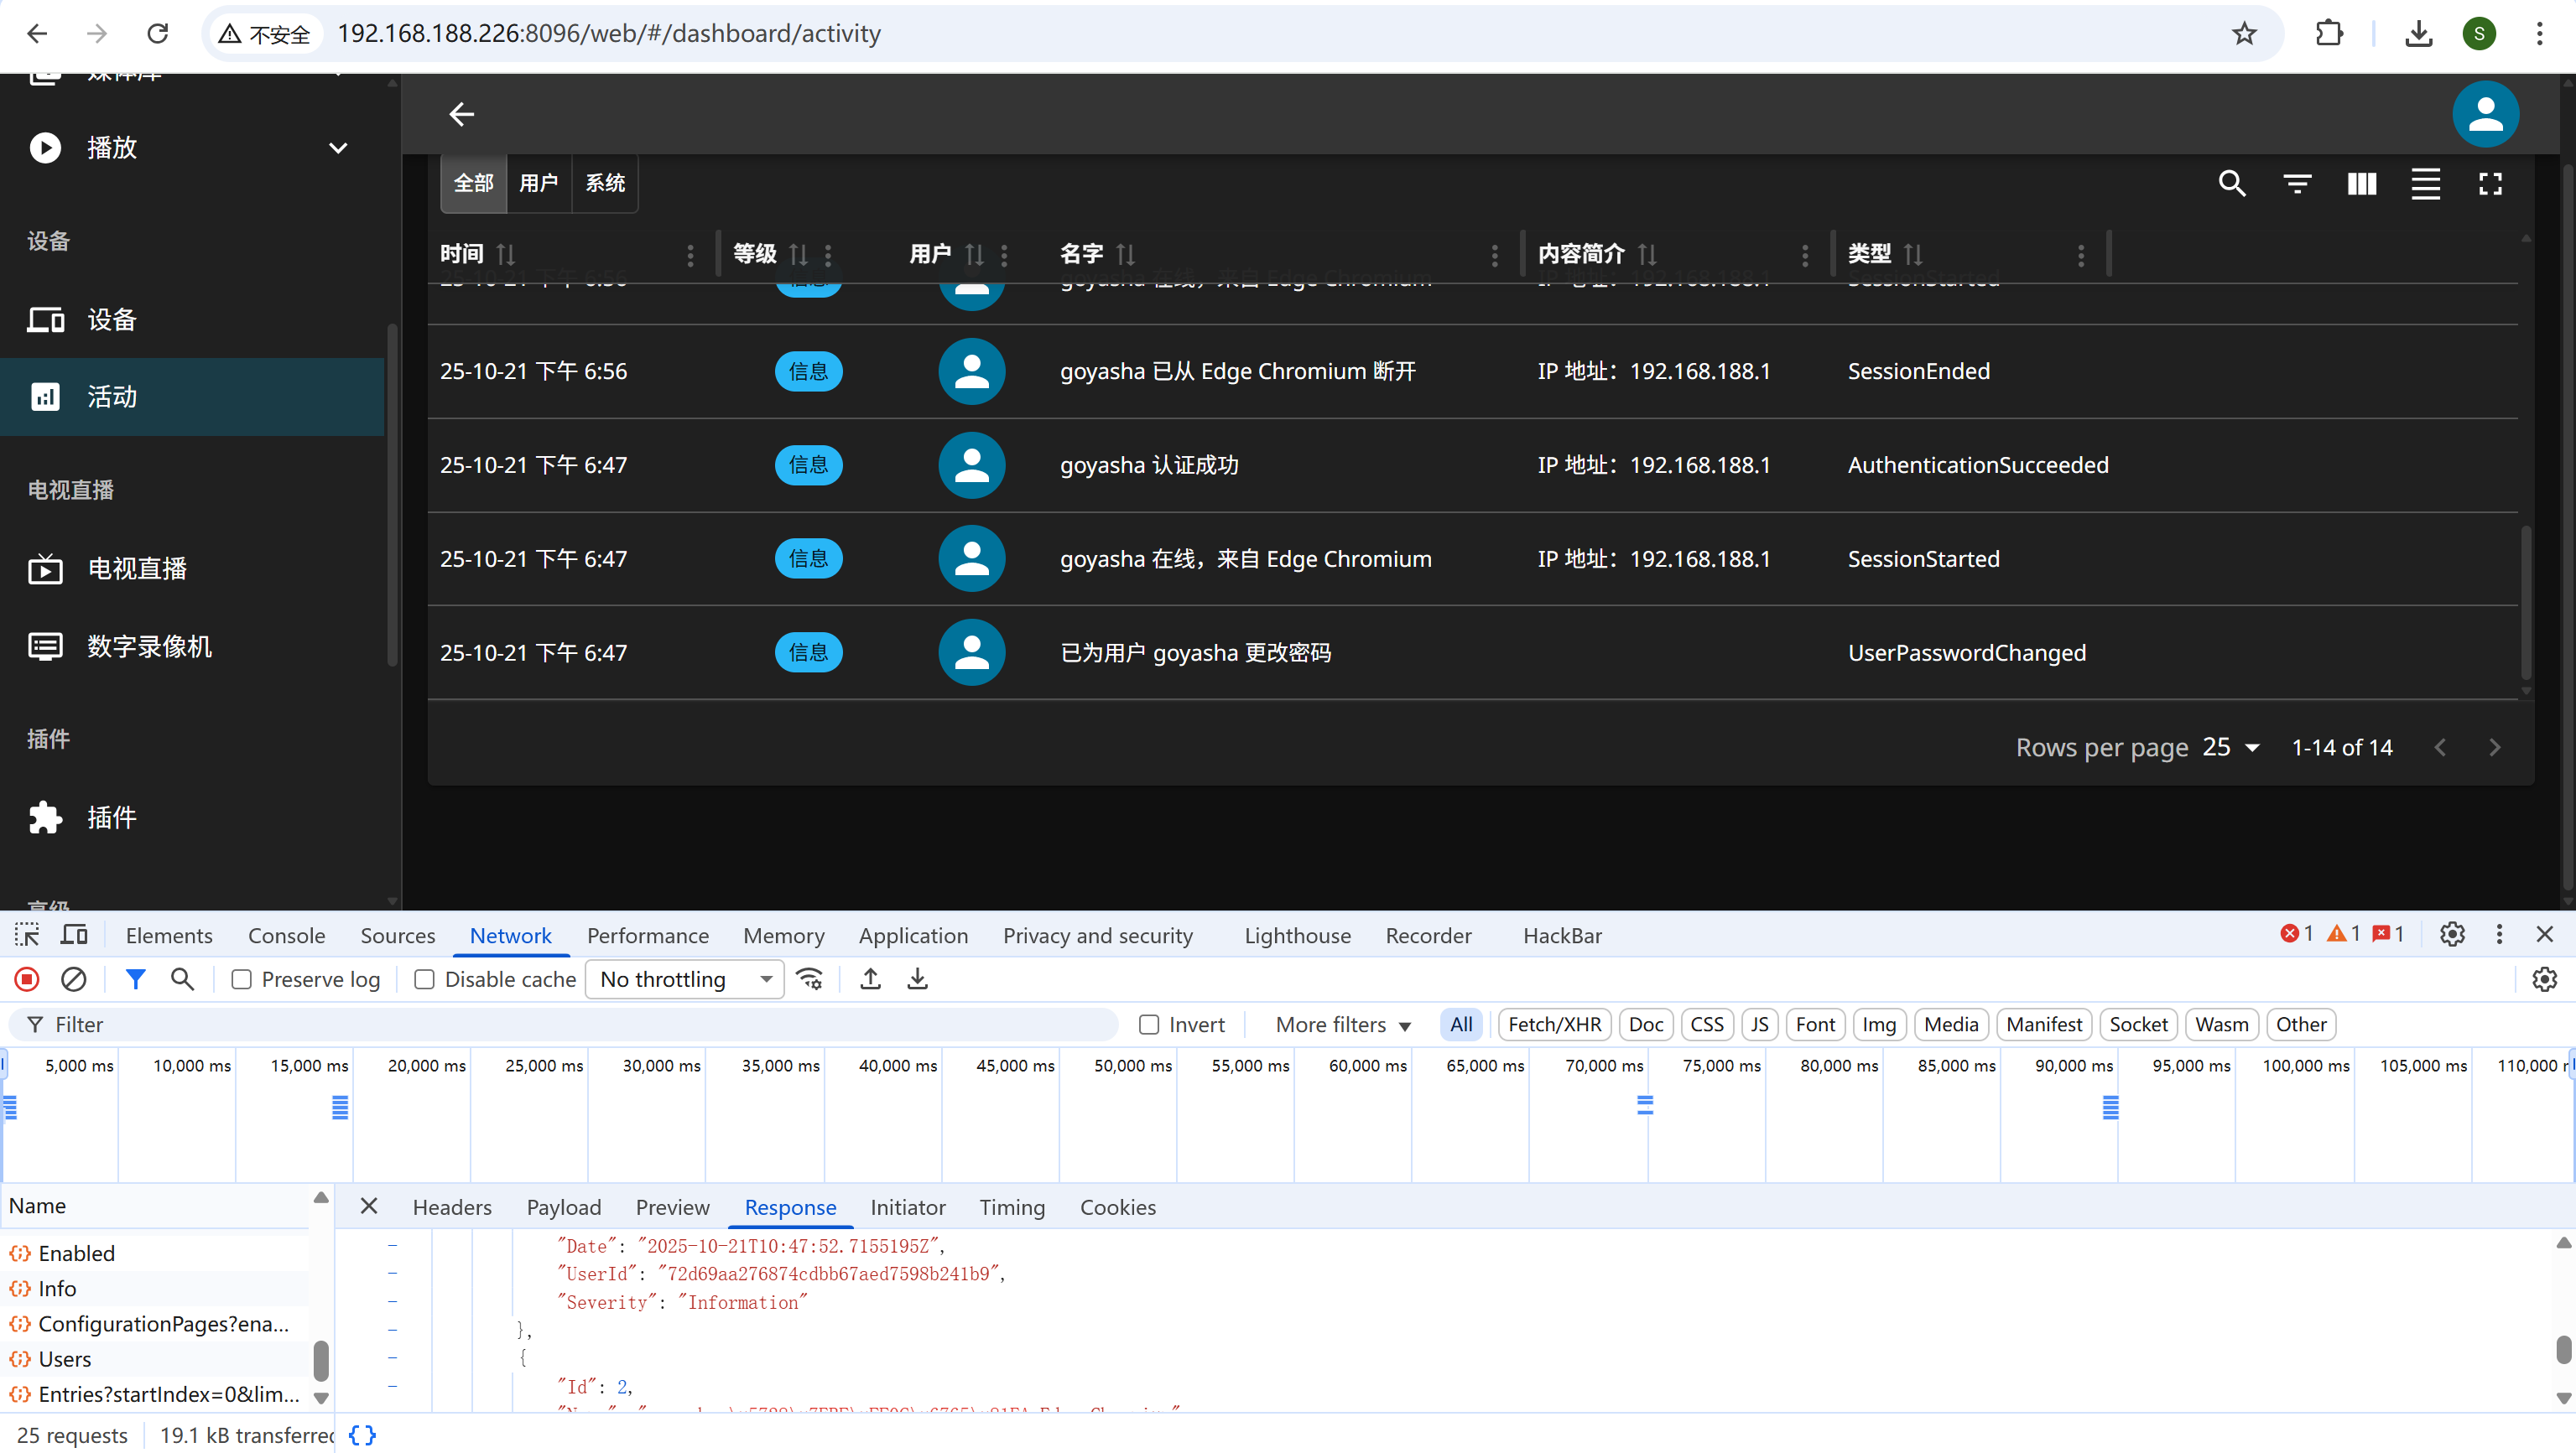Enable the Preserve log checkbox

click(241, 979)
